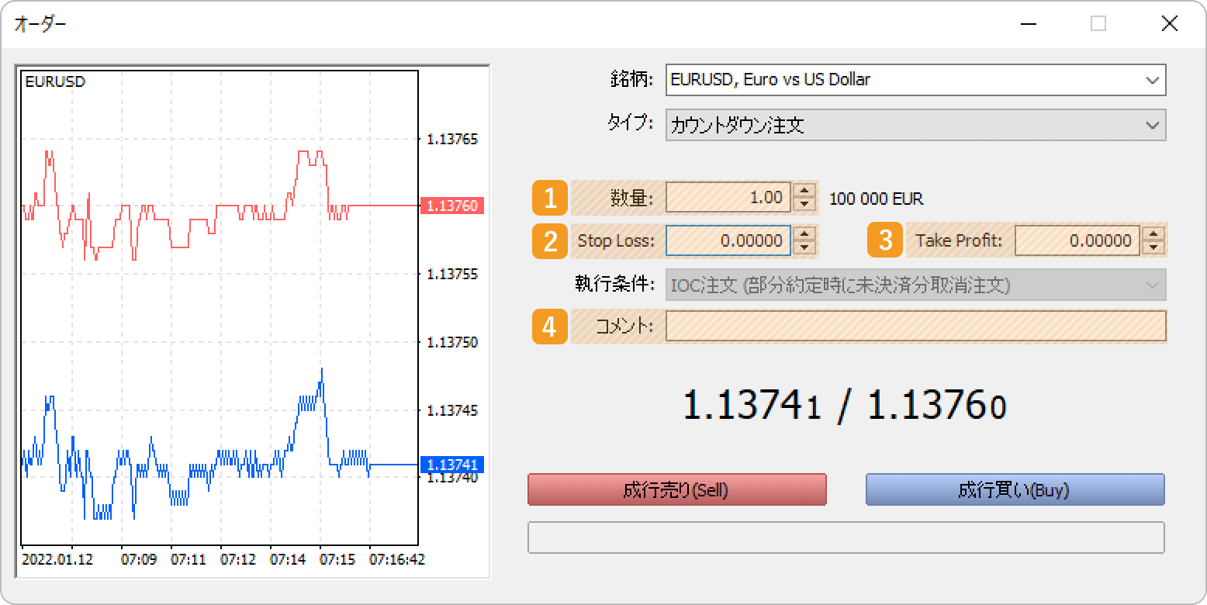Click the bid/ask quote 1.13741 / 1.13760
Screen dimensions: 1207x605
[845, 406]
